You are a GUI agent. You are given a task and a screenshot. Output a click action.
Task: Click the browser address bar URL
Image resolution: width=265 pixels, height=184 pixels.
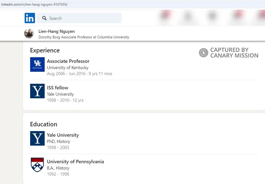(x=34, y=4)
